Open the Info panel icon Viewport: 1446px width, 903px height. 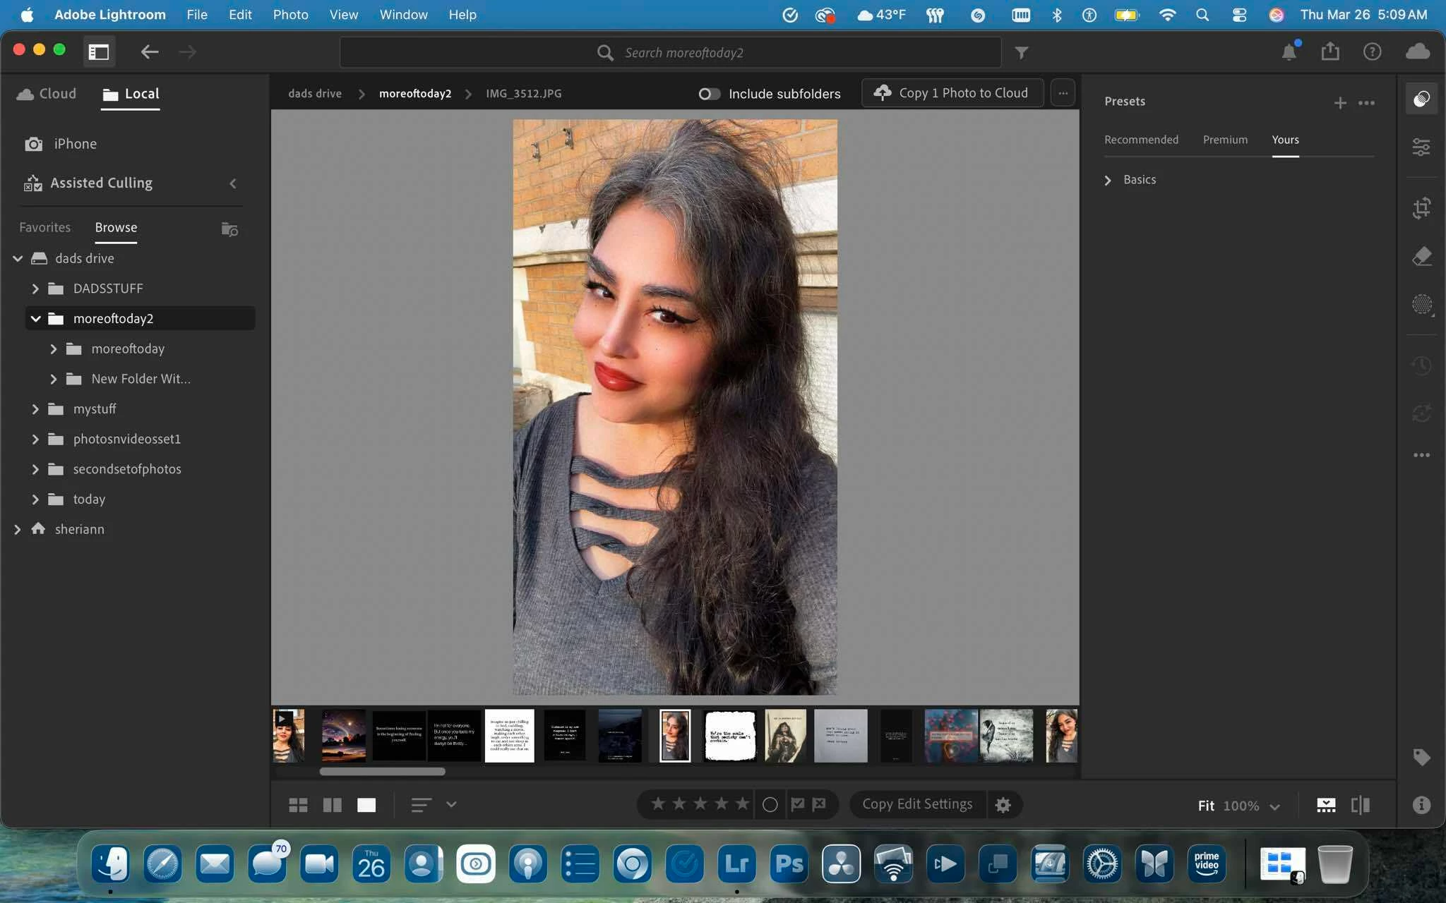(x=1421, y=805)
